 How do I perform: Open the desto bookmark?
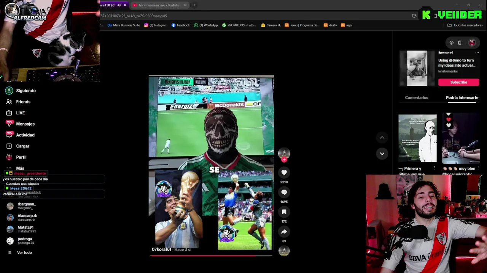(x=330, y=25)
